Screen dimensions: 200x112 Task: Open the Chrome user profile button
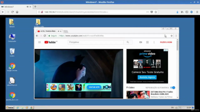(x=163, y=28)
